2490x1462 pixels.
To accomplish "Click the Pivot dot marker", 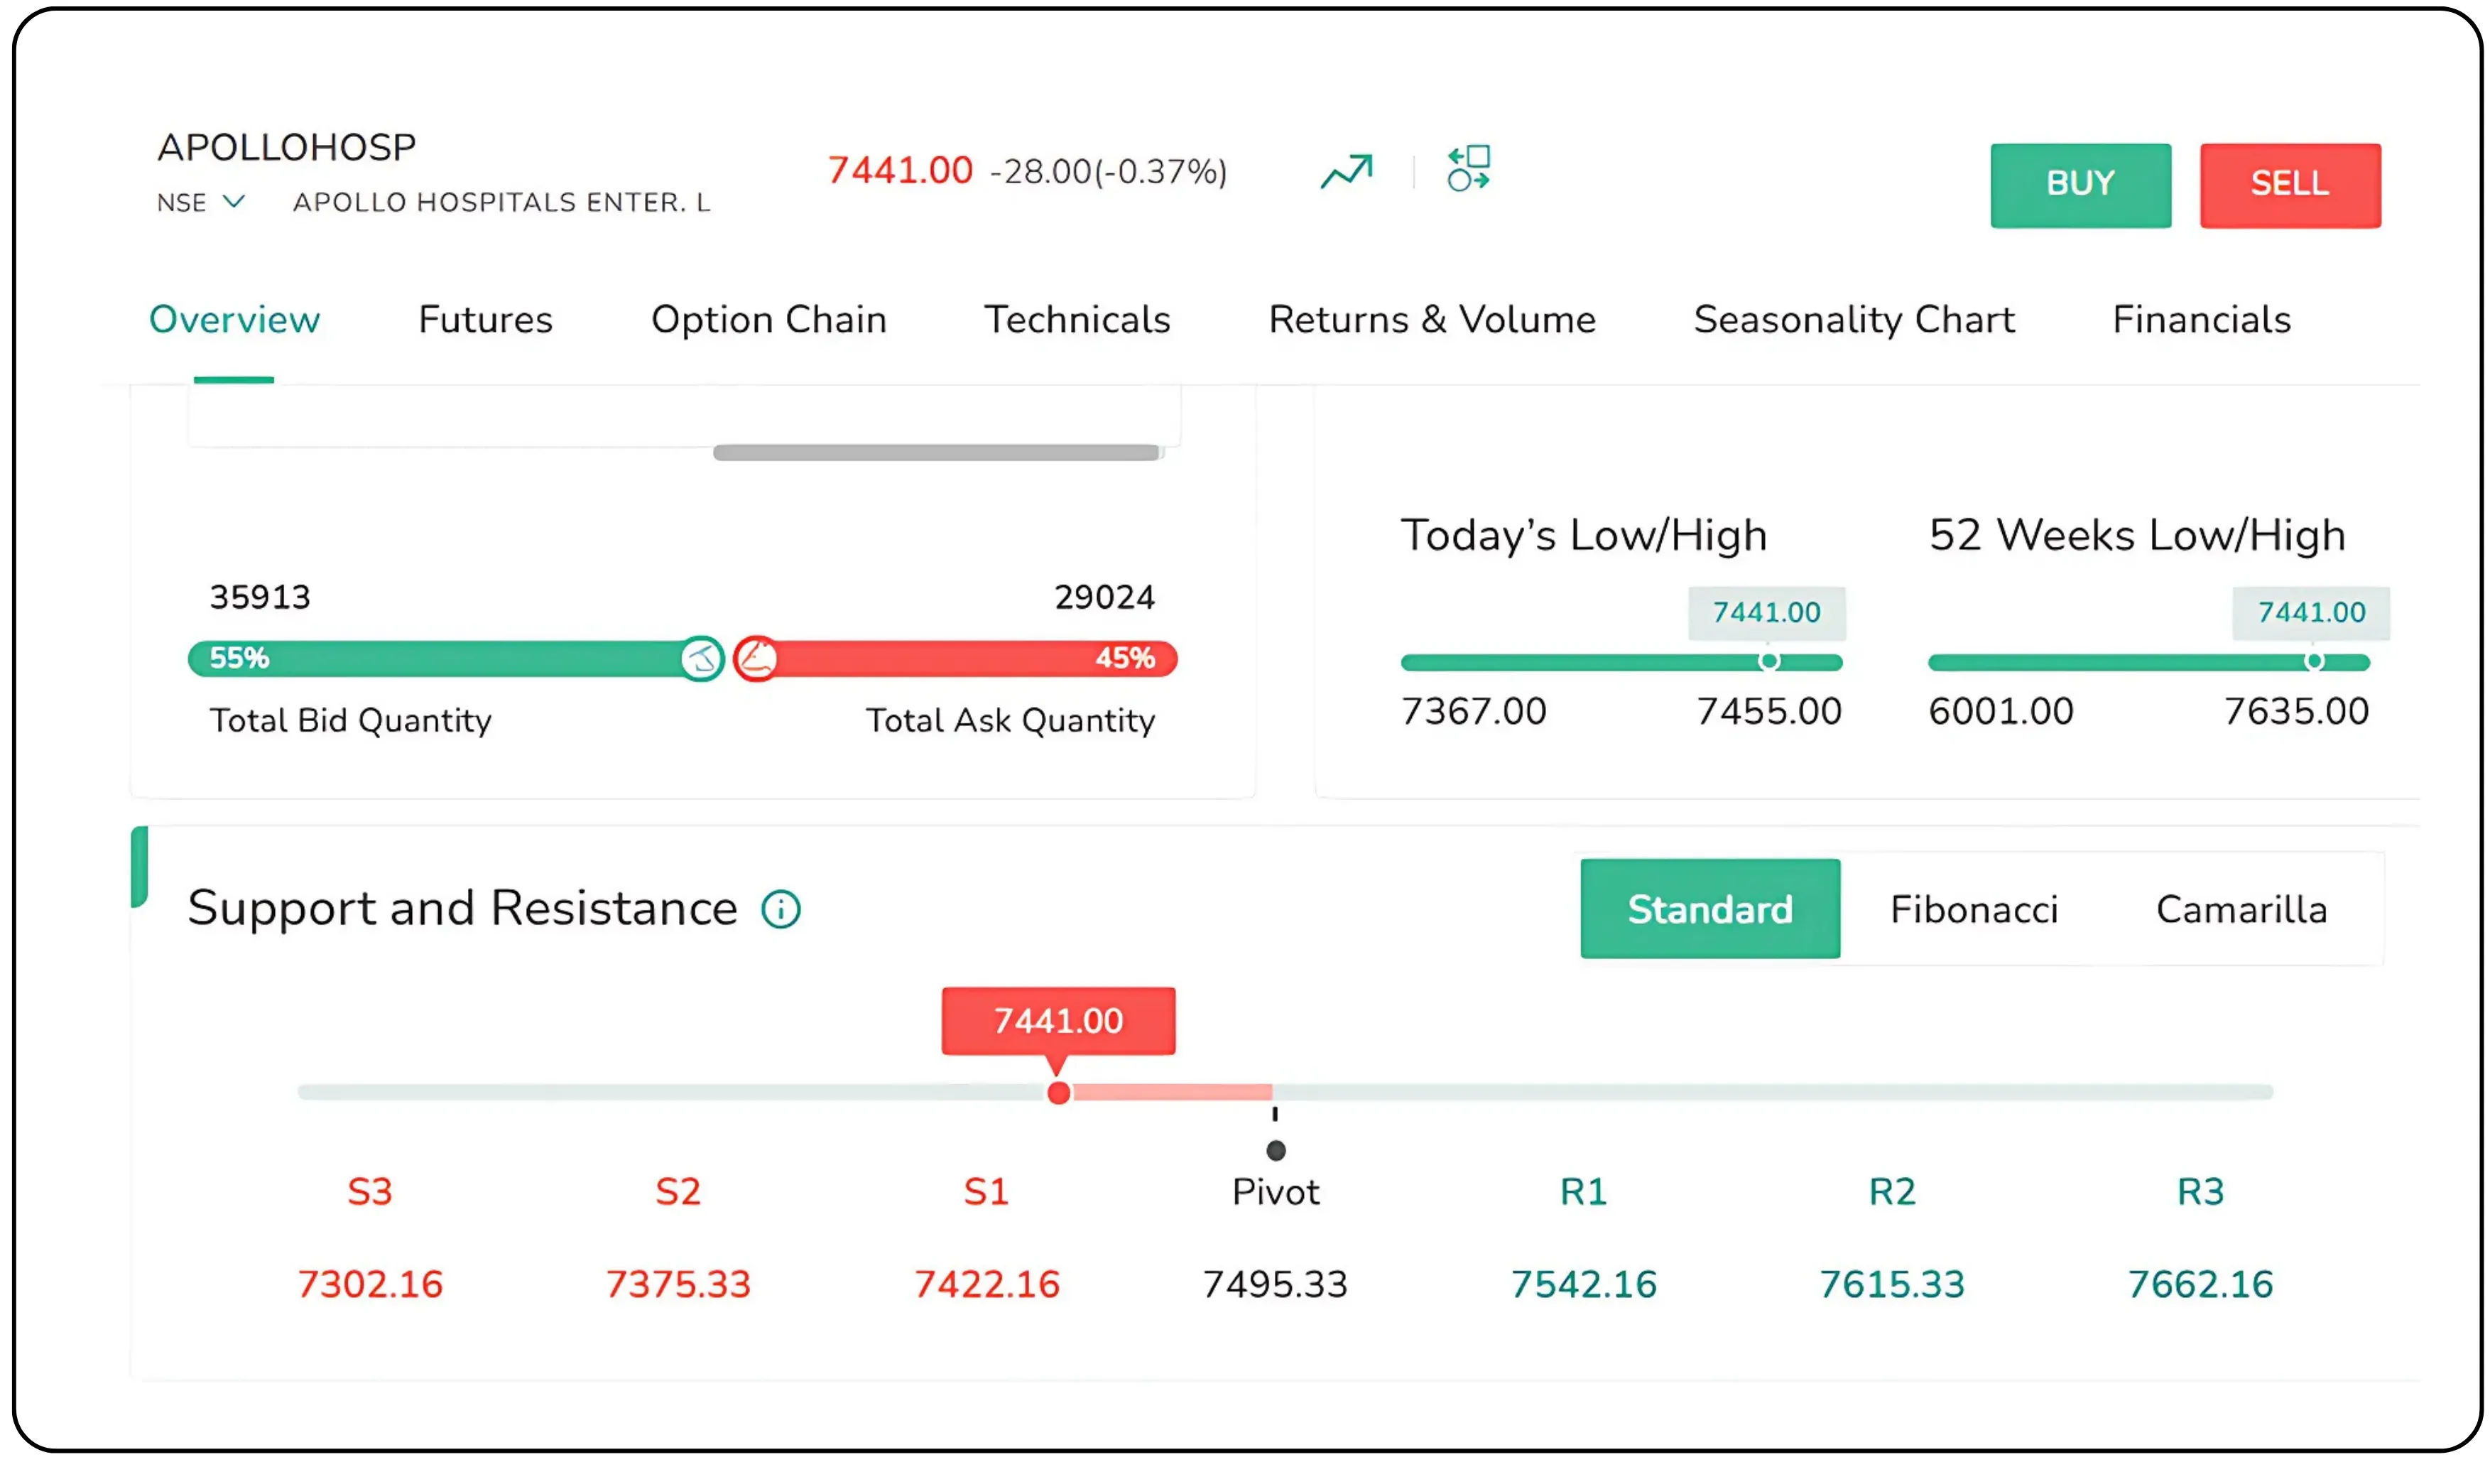I will point(1276,1151).
